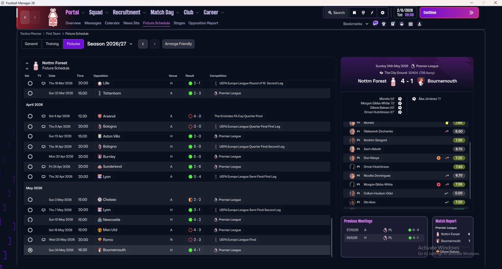Screen dimensions: 502x269
Task: Switch to the Calendar tab
Action: tap(112, 23)
